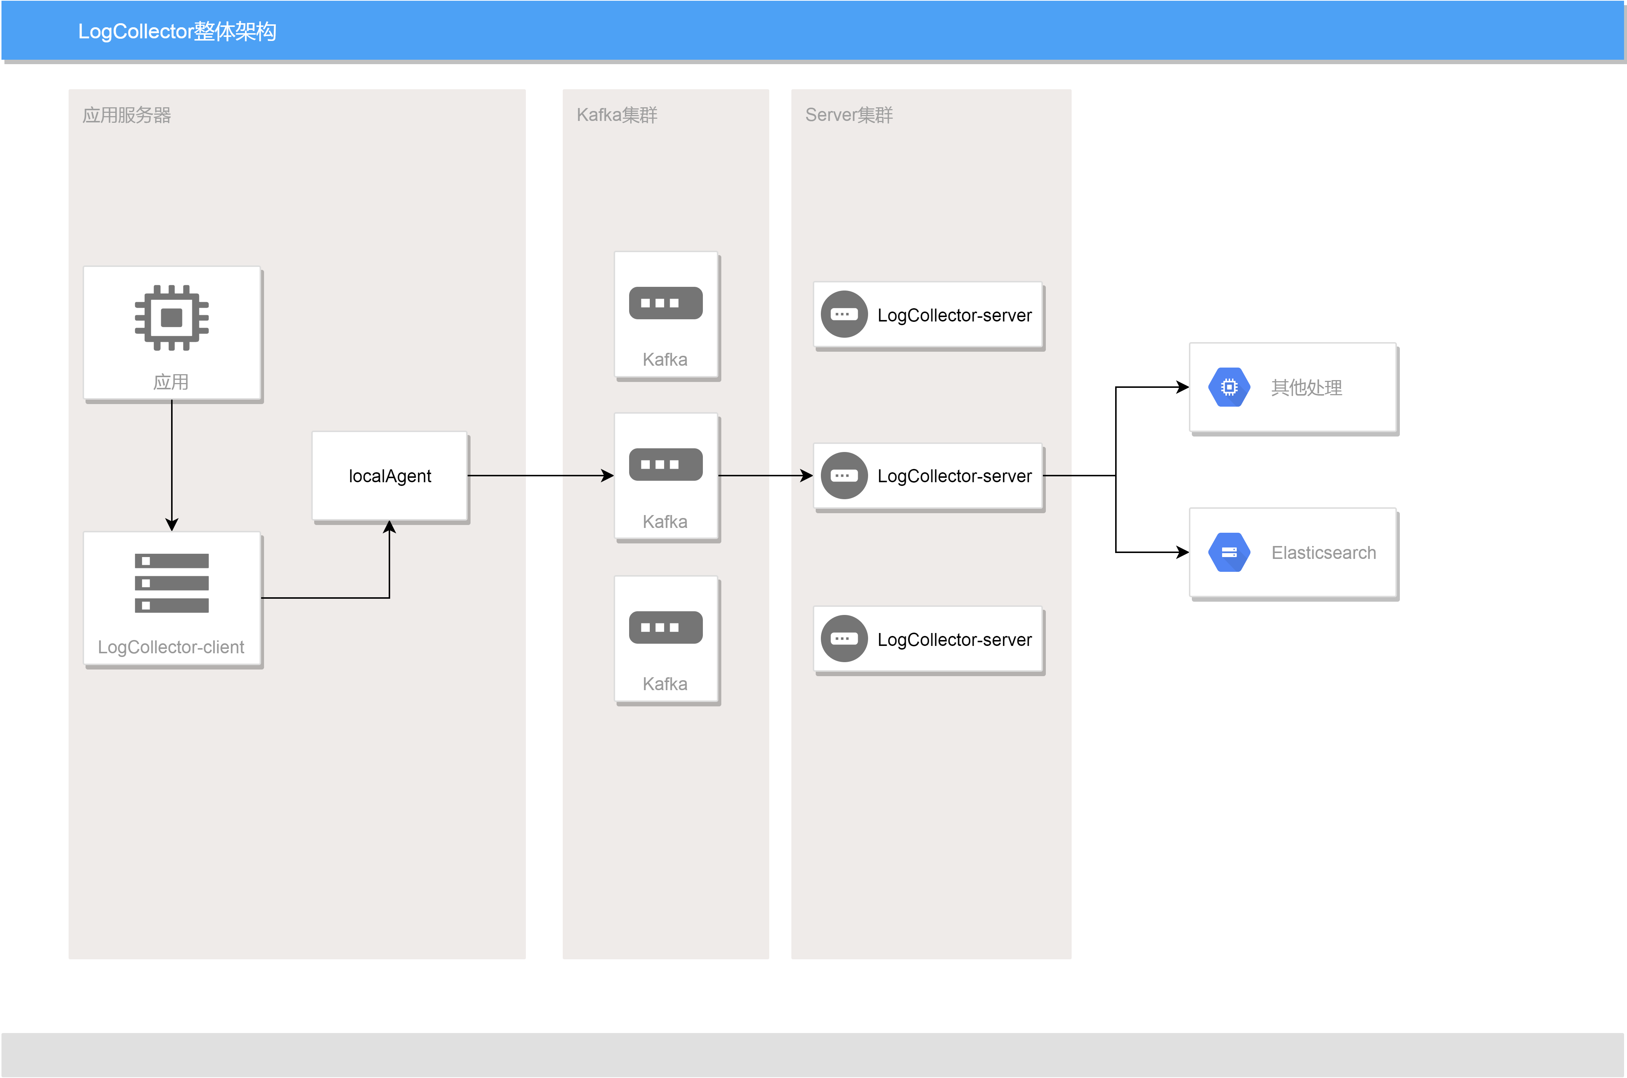Click the top LogCollector-server label

pos(954,316)
